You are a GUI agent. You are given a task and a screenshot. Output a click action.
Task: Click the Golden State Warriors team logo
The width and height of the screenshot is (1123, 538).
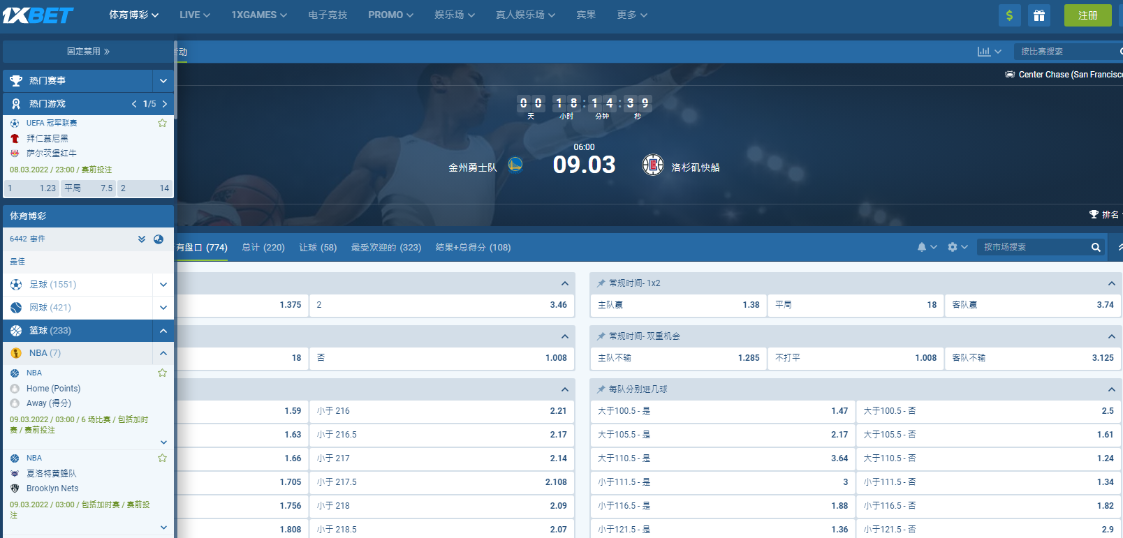pyautogui.click(x=515, y=165)
